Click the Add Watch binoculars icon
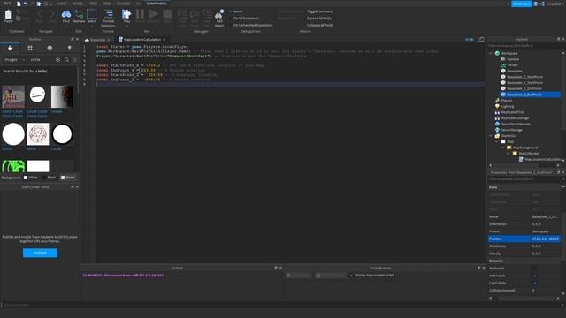The width and height of the screenshot is (566, 318). (x=219, y=14)
